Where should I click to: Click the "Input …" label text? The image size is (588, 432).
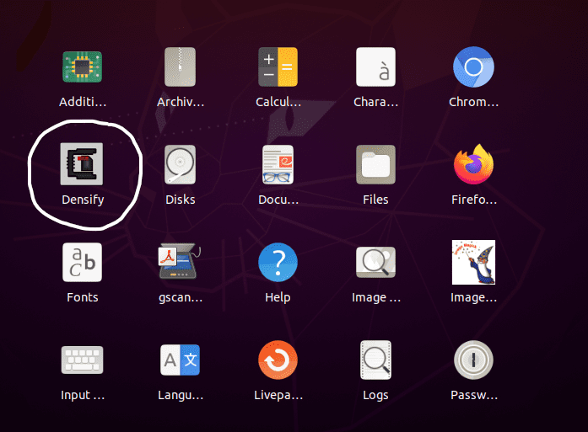83,395
